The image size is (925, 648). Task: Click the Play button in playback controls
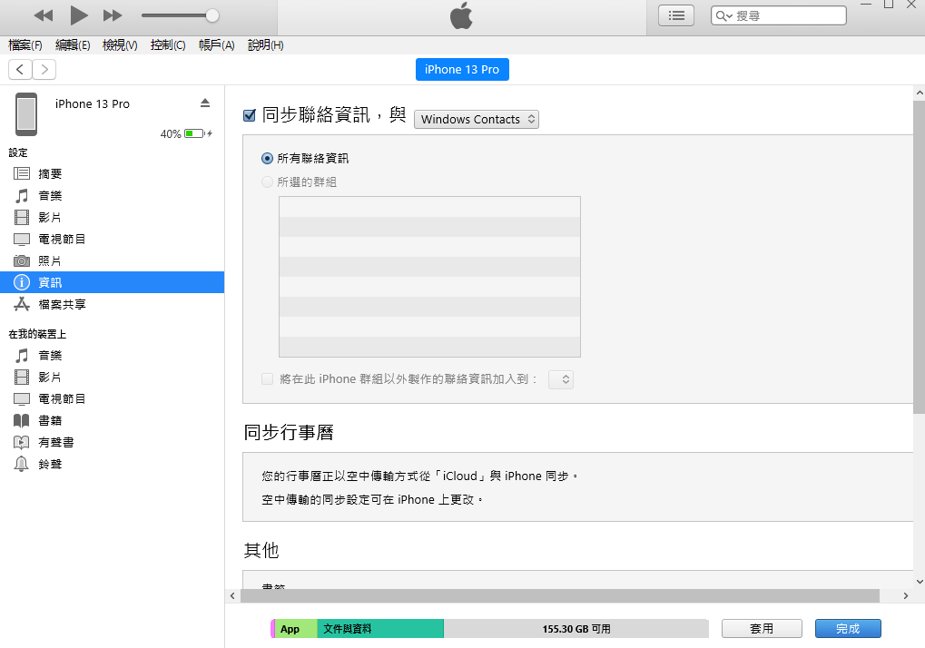(x=79, y=15)
